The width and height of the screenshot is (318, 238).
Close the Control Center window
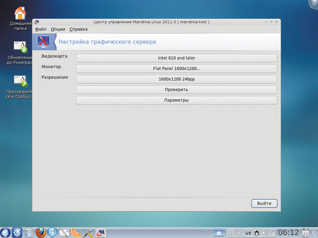coord(276,22)
